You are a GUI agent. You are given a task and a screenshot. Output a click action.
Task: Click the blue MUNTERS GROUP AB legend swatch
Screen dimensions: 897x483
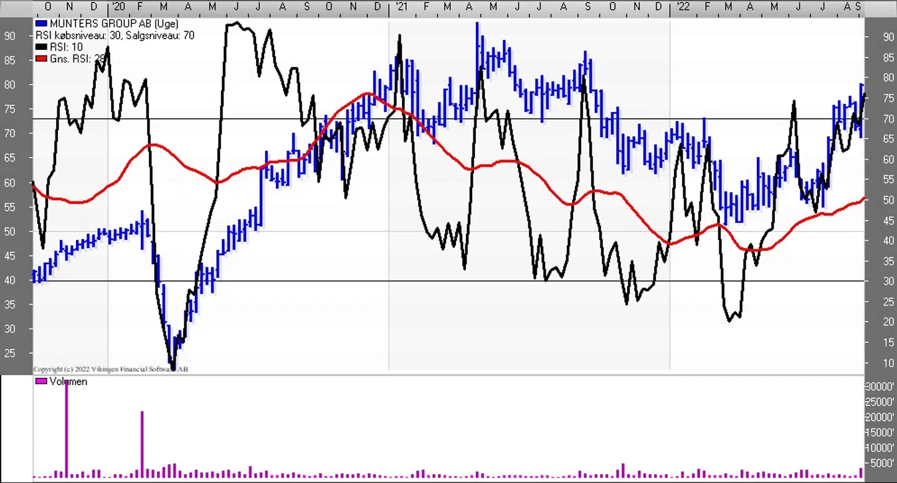click(x=41, y=24)
